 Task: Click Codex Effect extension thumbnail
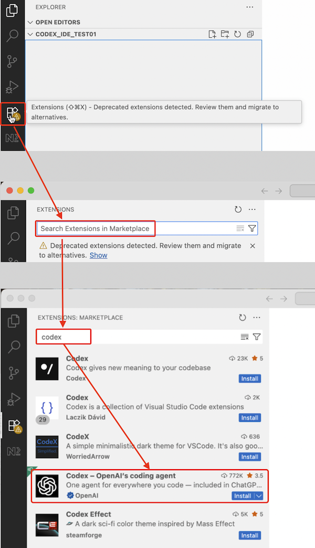[x=47, y=525]
